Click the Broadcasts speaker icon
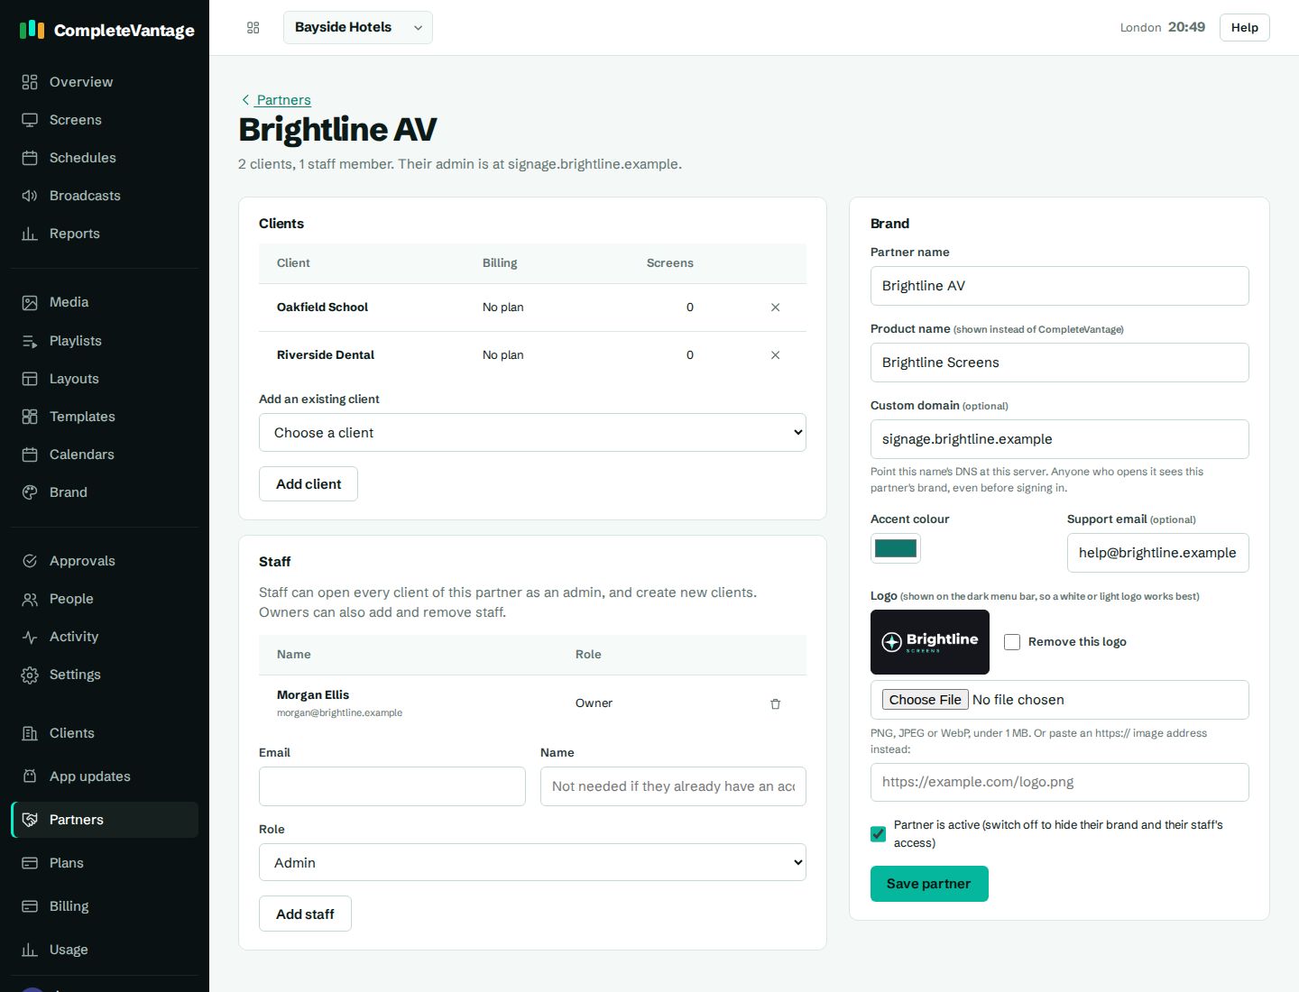1299x992 pixels. click(30, 196)
